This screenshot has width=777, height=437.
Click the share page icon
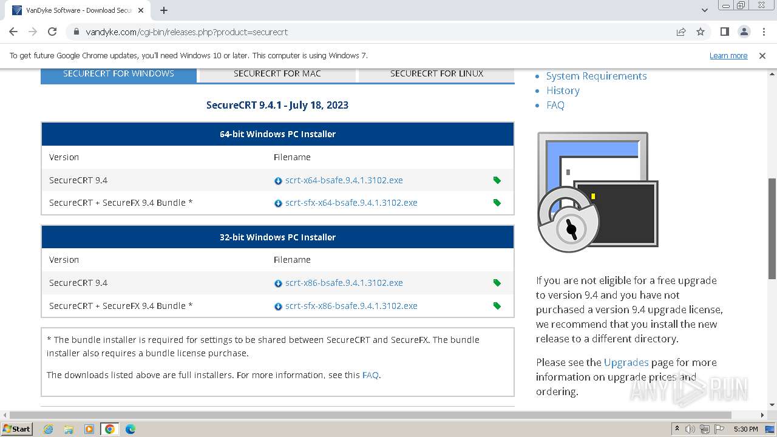coord(681,32)
